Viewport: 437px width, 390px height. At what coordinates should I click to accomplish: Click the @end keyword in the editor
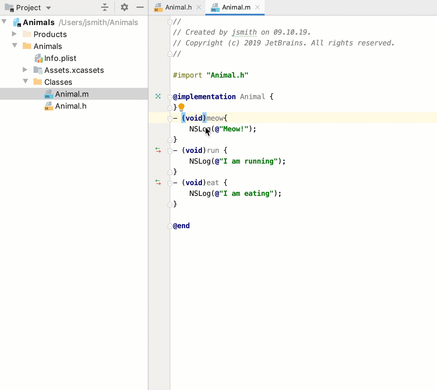coord(181,226)
